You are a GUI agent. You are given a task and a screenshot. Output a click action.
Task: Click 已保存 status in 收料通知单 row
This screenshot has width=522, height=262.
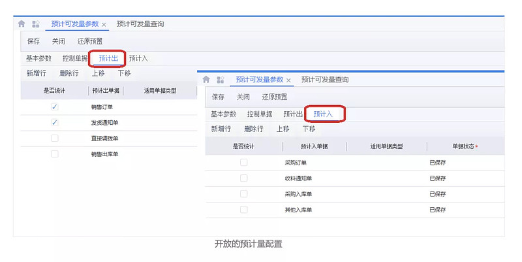point(438,178)
